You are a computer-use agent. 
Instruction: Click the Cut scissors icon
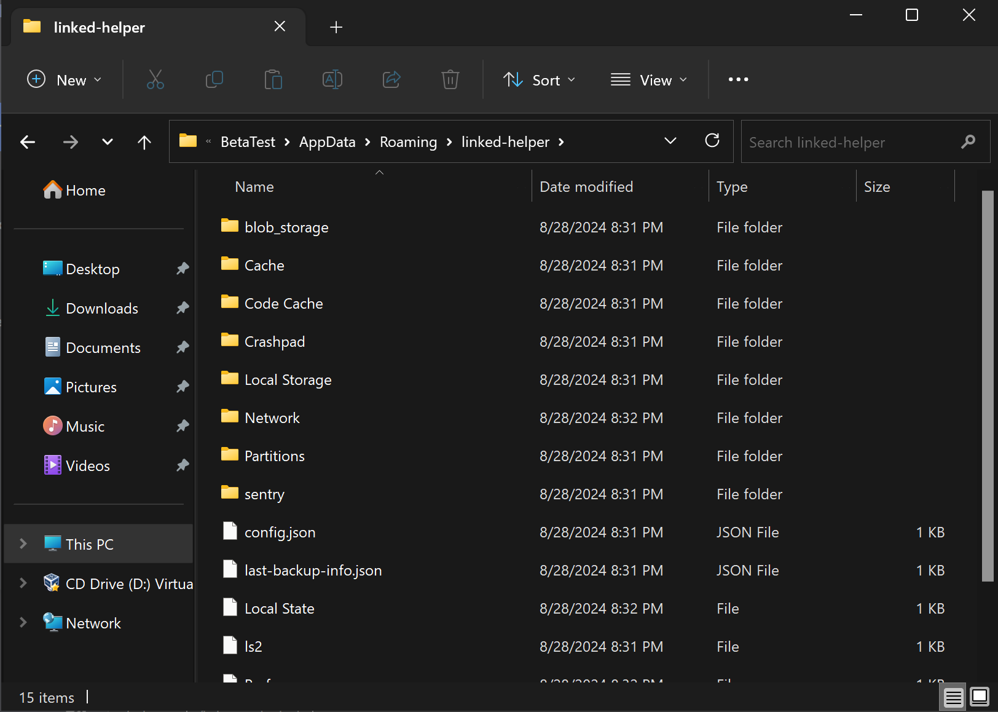[155, 79]
